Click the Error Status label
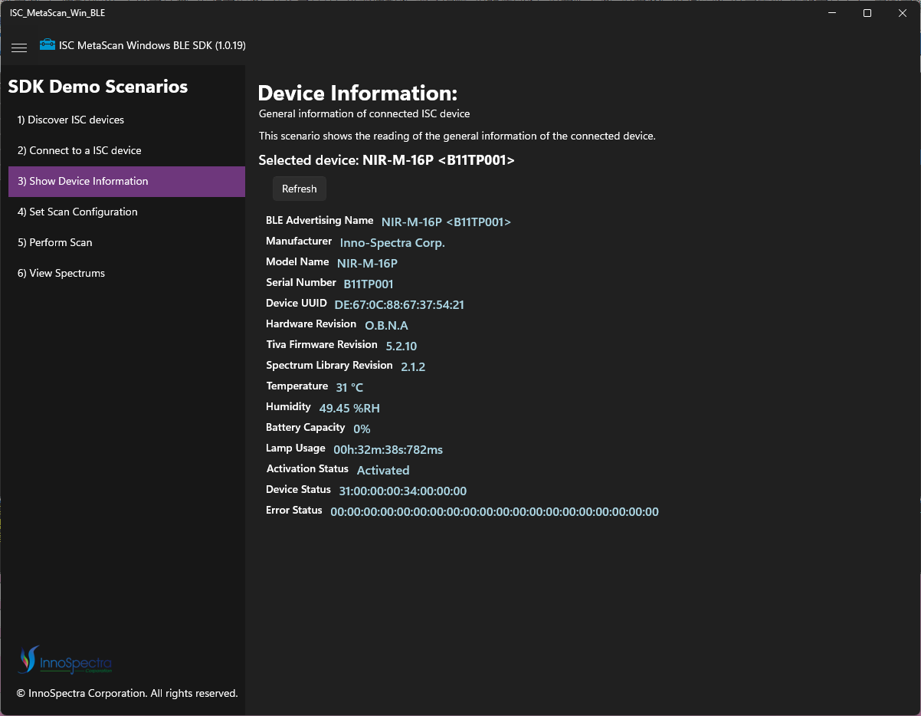 coord(294,510)
